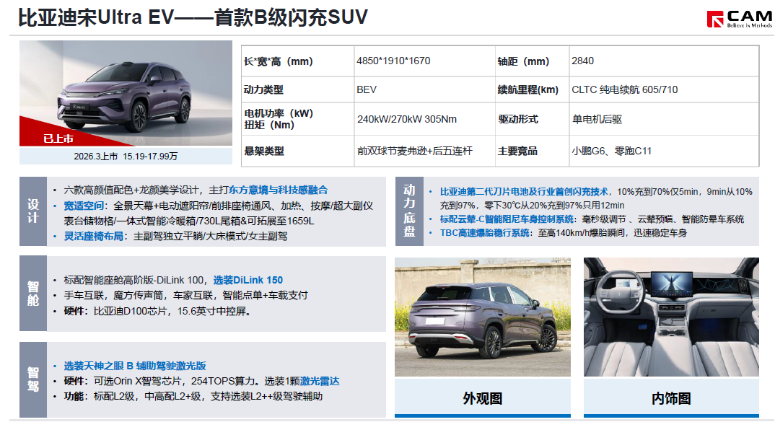Screen dimensions: 775x422
Task: Click the 内饰图 caption label
Action: 670,398
